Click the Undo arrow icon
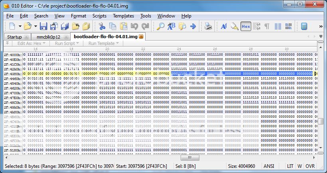The width and height of the screenshot is (327, 173). pyautogui.click(x=134, y=27)
